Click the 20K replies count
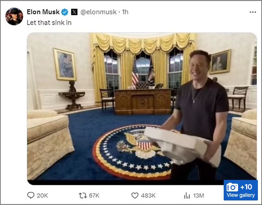The height and width of the screenshot is (205, 262). (42, 196)
